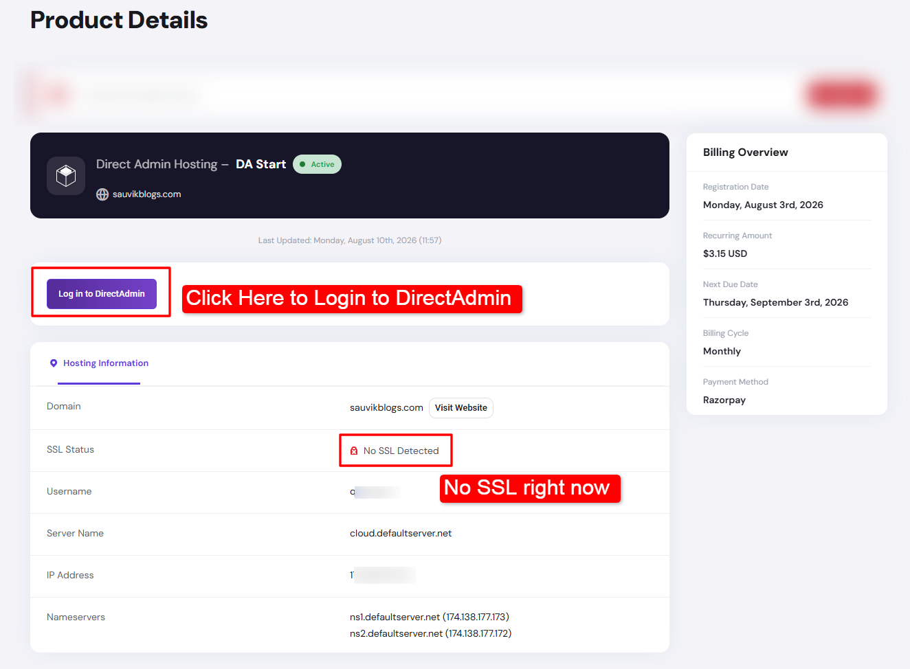Viewport: 910px width, 669px height.
Task: Click the Last Updated timestamp text
Action: (350, 240)
